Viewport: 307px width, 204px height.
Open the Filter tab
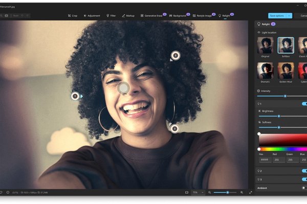(111, 16)
